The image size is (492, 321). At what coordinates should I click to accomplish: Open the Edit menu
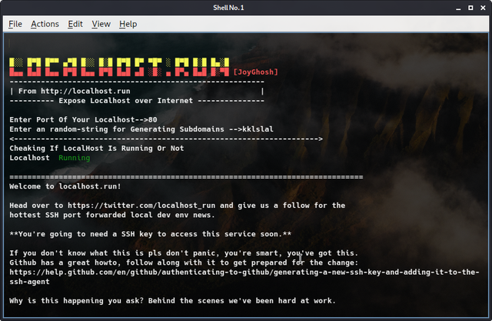(75, 24)
